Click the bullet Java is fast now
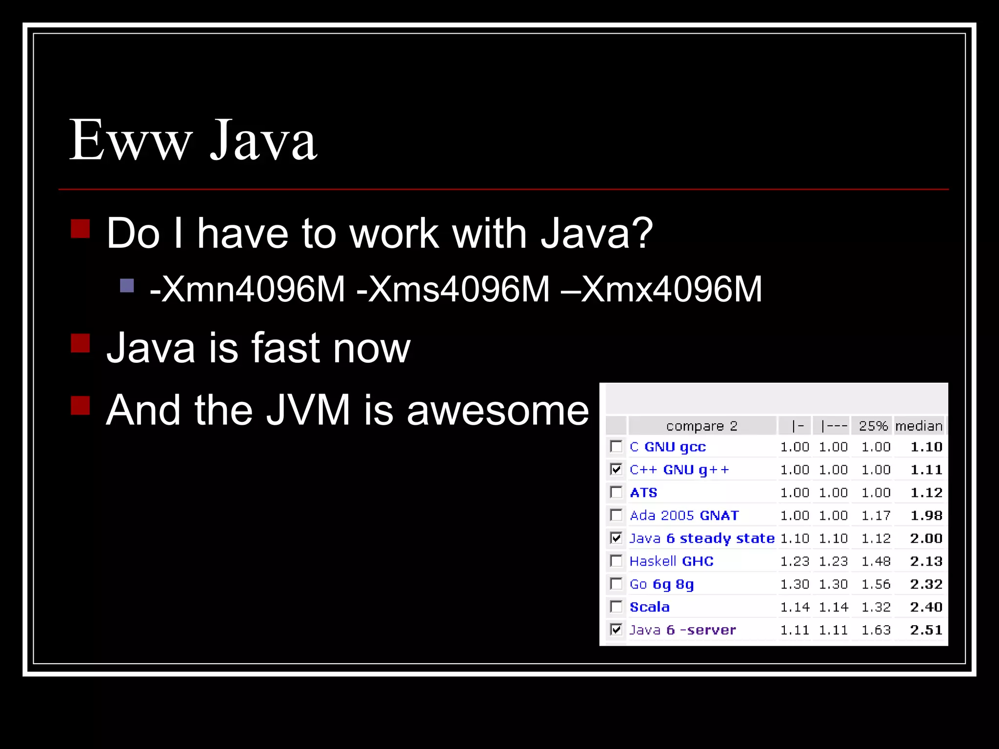The width and height of the screenshot is (999, 749). (x=259, y=347)
